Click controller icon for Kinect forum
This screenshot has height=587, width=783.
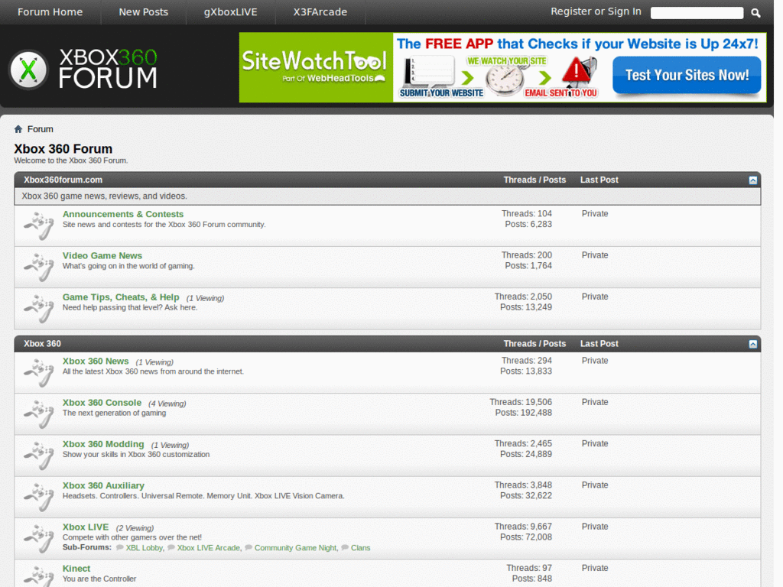coord(39,576)
